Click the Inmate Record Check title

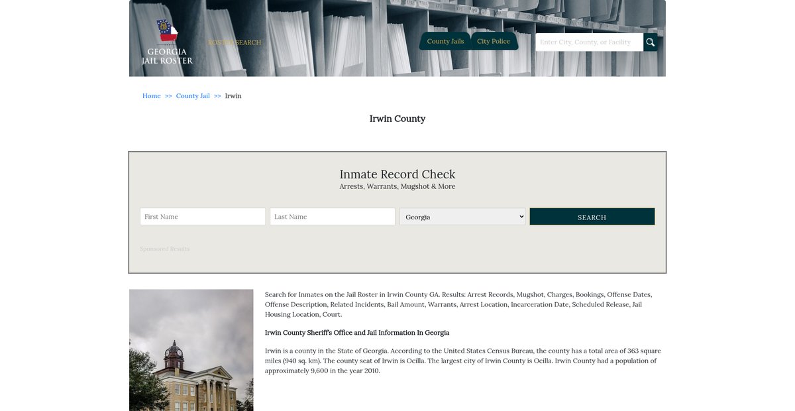click(x=397, y=174)
